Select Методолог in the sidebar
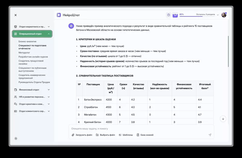This screenshot has height=158, width=242. click(x=24, y=52)
